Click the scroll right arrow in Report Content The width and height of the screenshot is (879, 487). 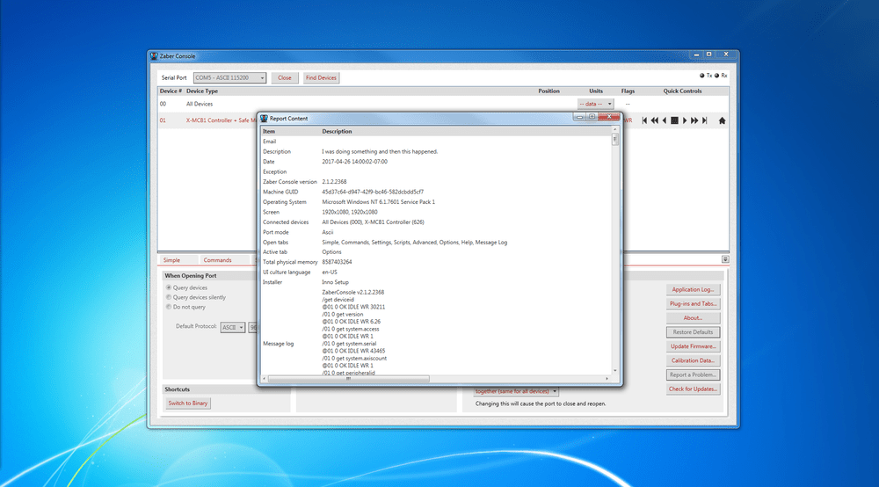(607, 379)
